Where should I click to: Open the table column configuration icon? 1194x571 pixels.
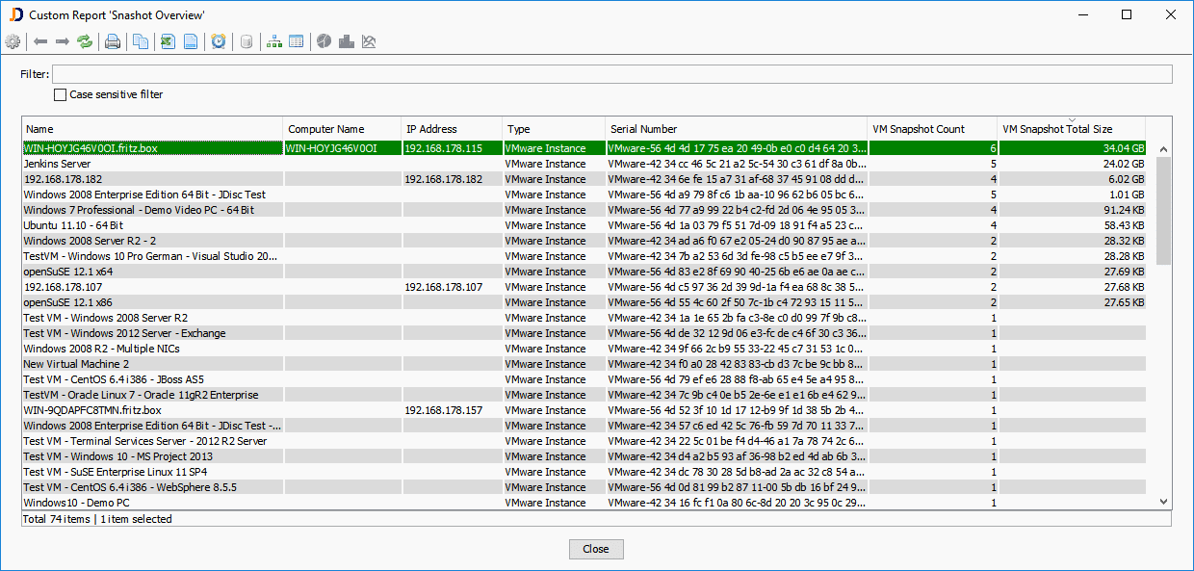click(x=297, y=40)
